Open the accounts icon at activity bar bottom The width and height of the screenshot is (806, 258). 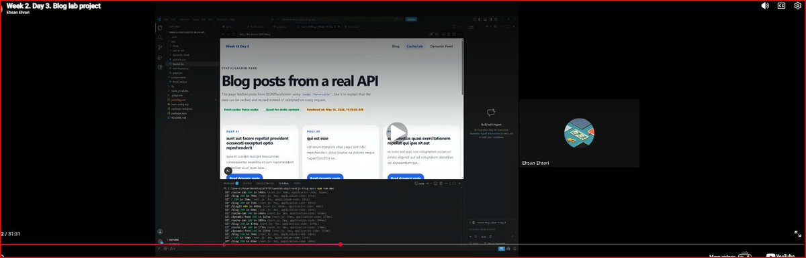pyautogui.click(x=160, y=232)
